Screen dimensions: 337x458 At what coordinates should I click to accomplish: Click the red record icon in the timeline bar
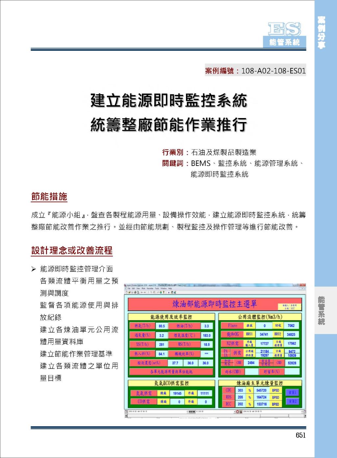238,412
